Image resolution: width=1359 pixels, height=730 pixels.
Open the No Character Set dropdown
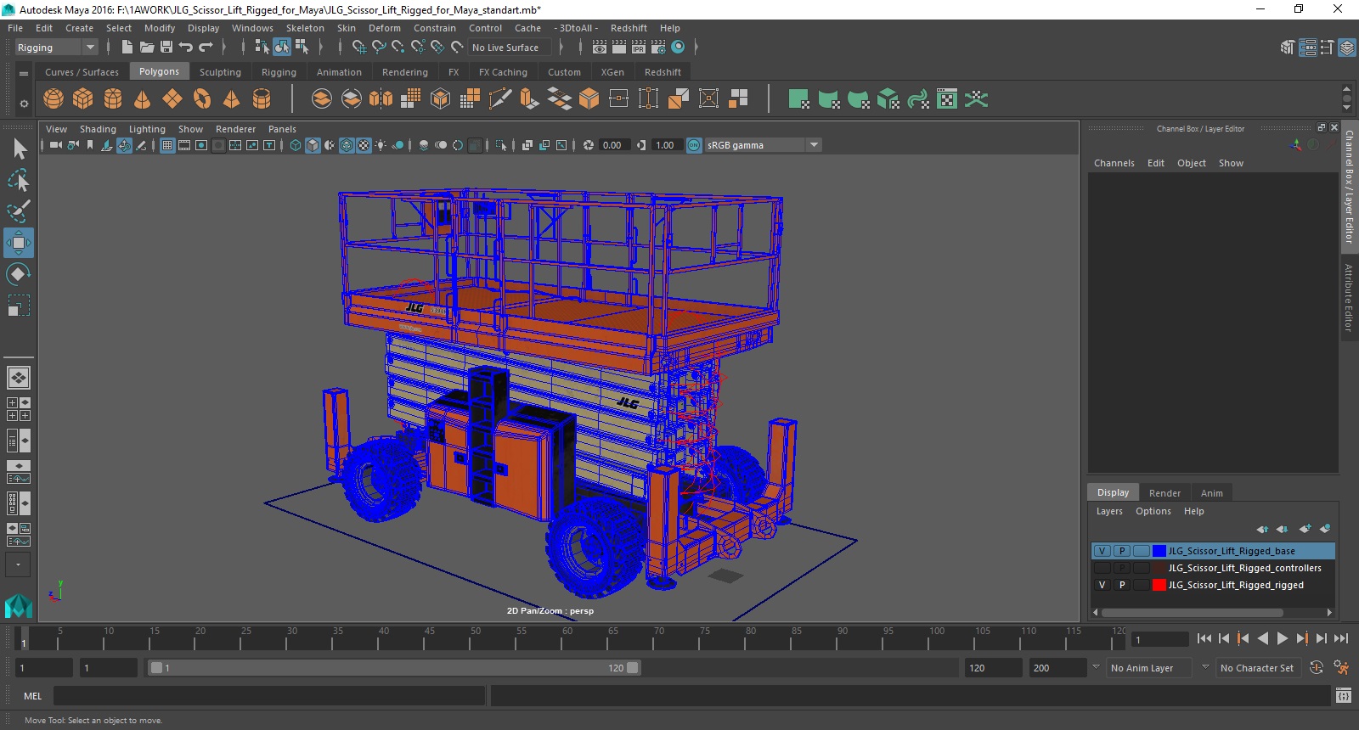(1258, 668)
